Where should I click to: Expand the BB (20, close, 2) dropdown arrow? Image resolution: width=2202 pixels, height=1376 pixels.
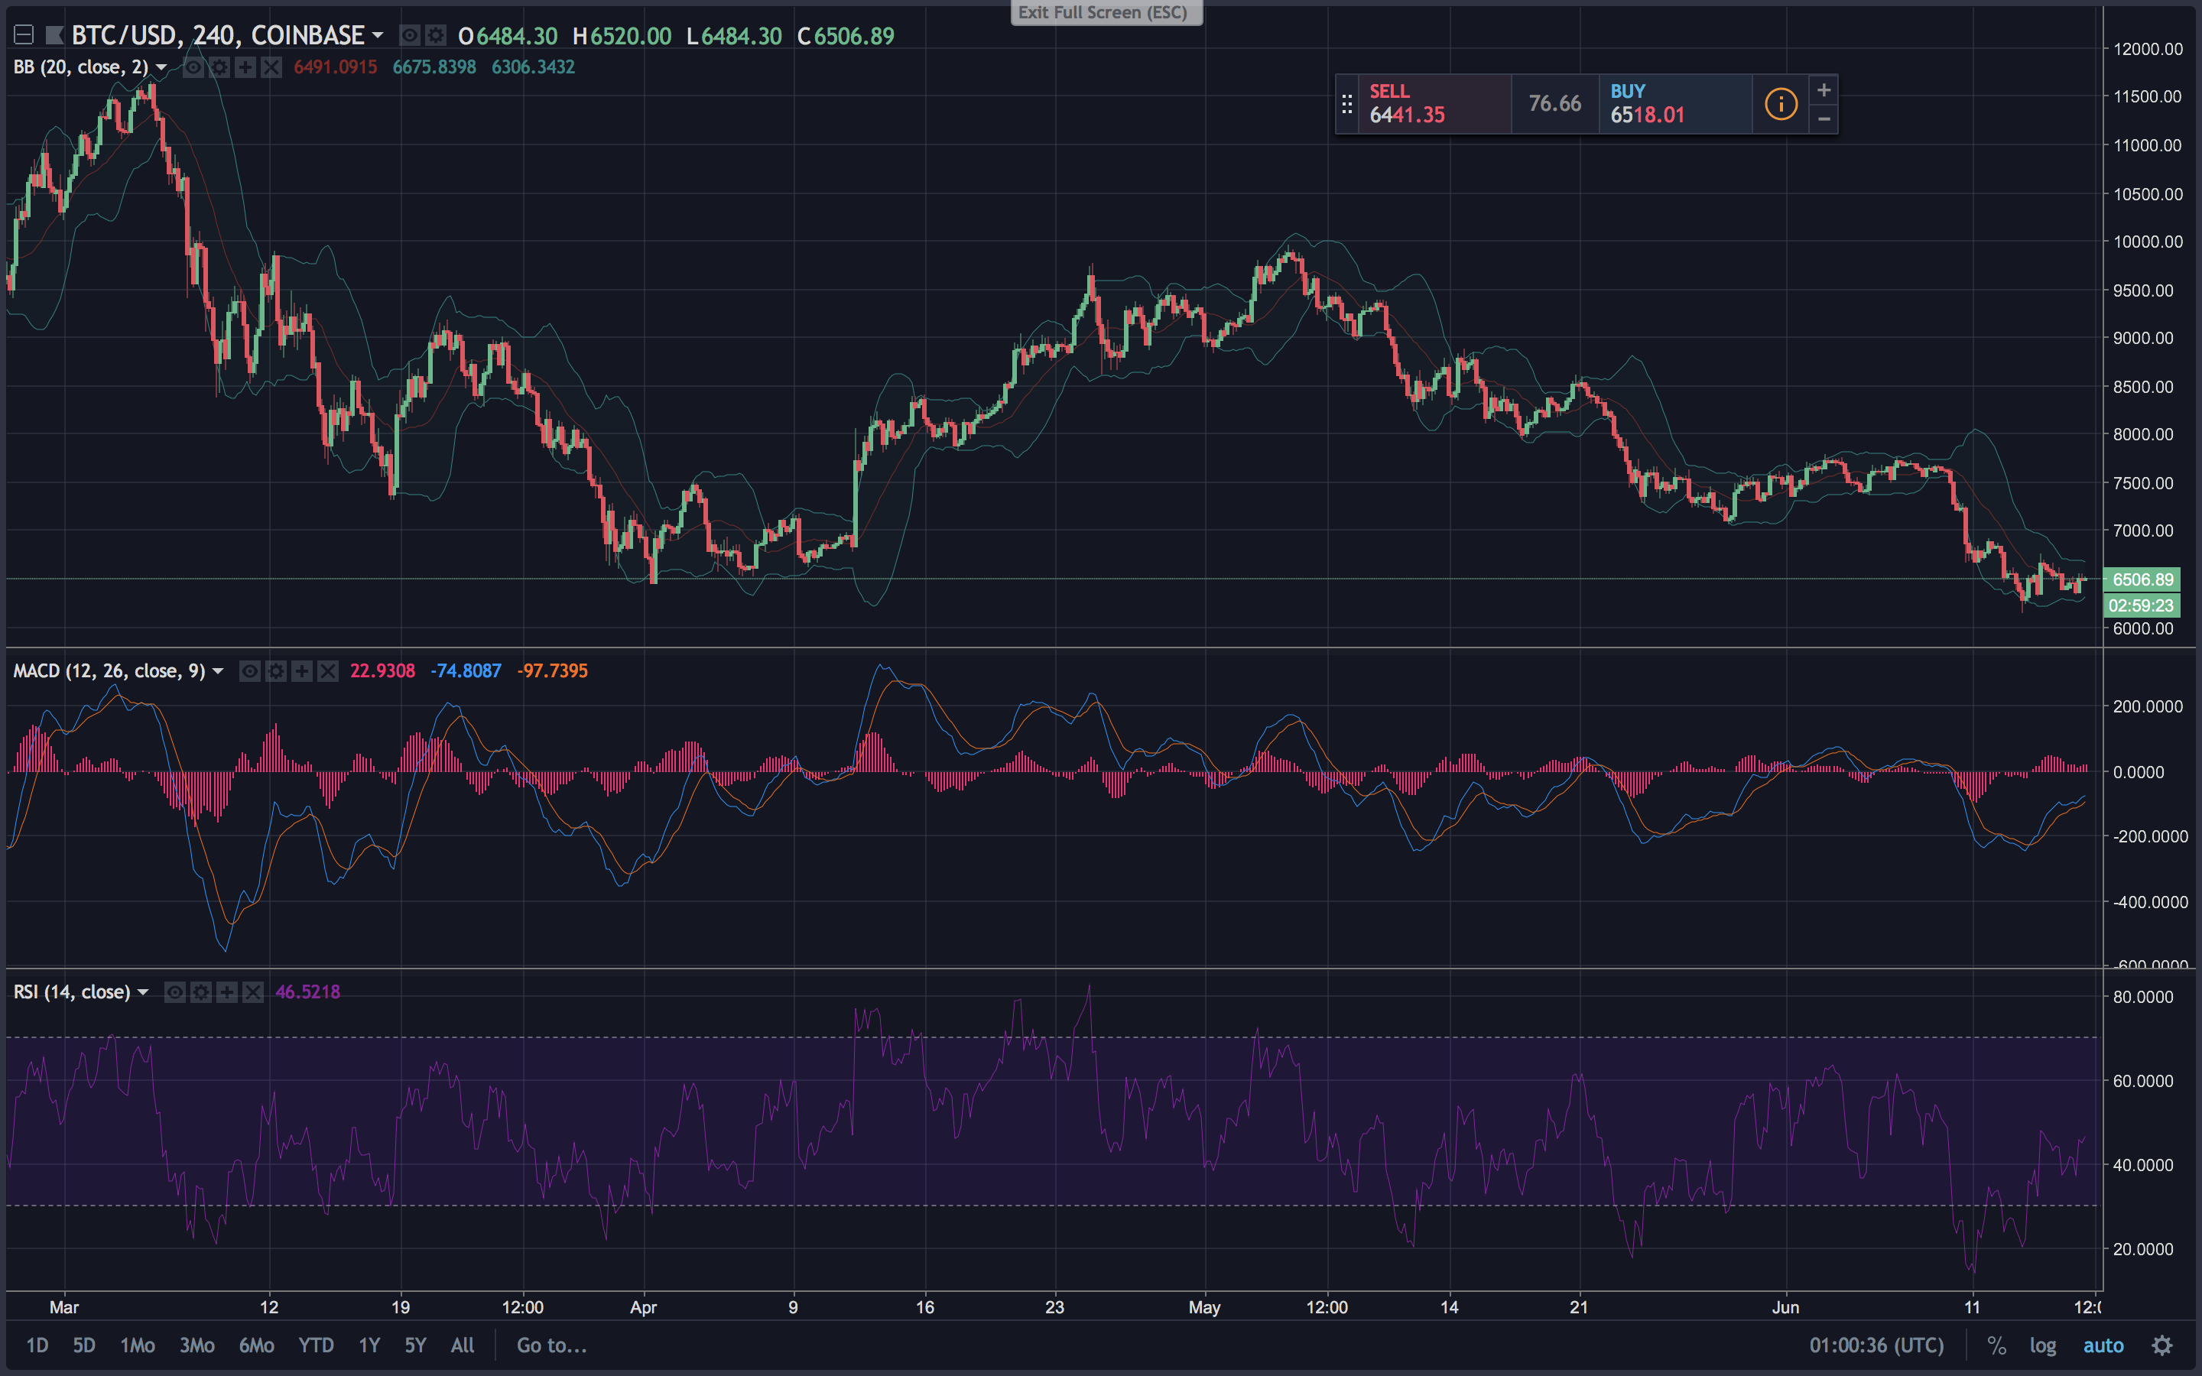(x=161, y=67)
